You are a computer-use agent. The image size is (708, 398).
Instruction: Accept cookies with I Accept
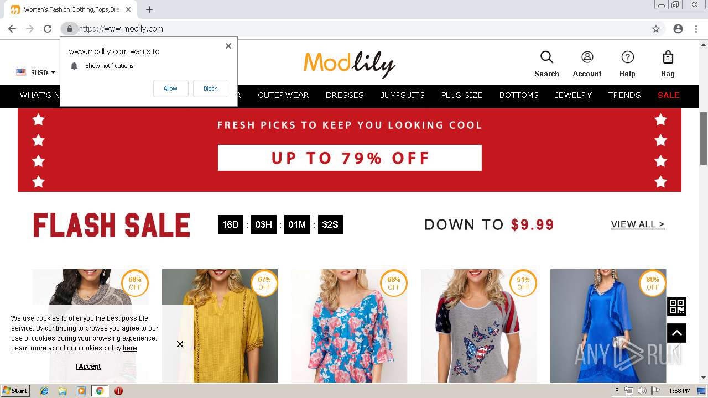pyautogui.click(x=88, y=366)
